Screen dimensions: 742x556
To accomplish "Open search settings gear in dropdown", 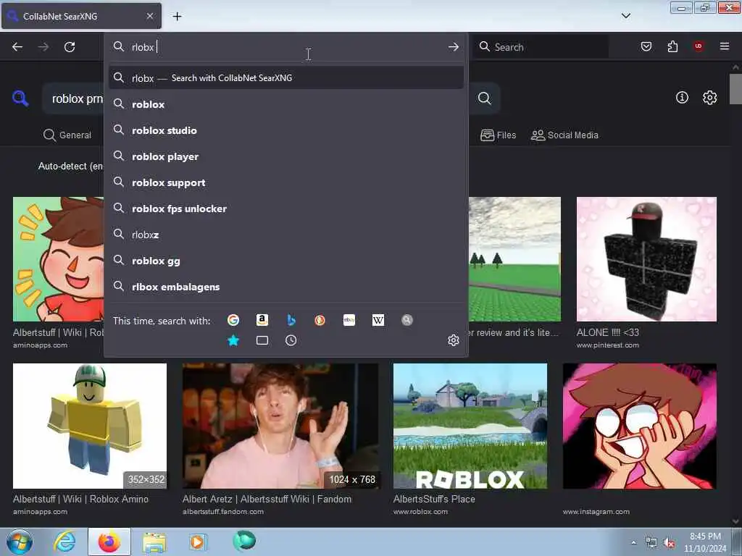I will click(454, 340).
